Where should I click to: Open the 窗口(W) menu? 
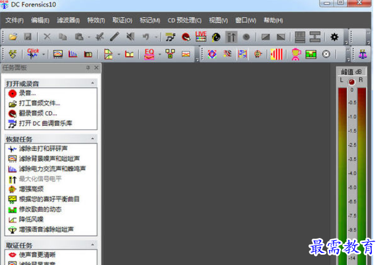tap(246, 20)
